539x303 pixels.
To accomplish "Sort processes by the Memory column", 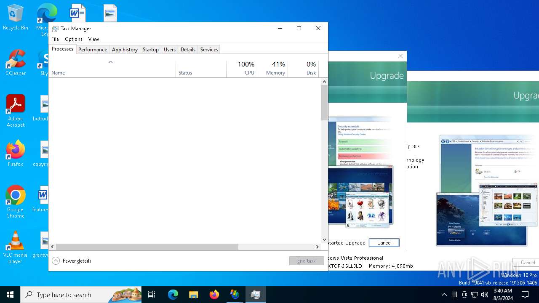I will [272, 69].
